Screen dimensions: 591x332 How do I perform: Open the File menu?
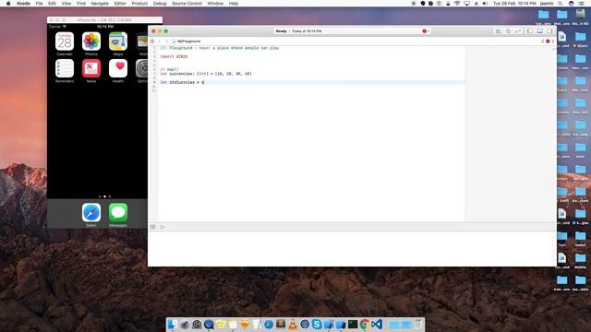point(39,4)
